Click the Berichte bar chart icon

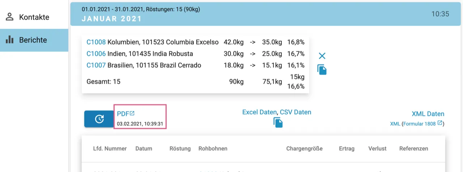10,40
